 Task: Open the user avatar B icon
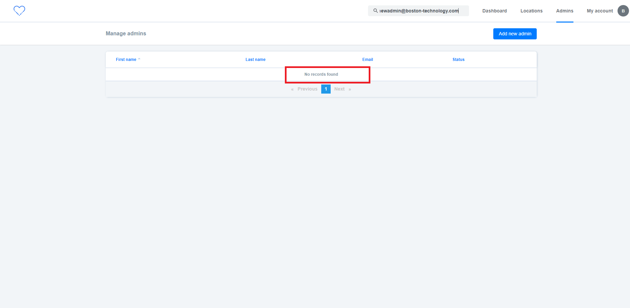point(623,11)
